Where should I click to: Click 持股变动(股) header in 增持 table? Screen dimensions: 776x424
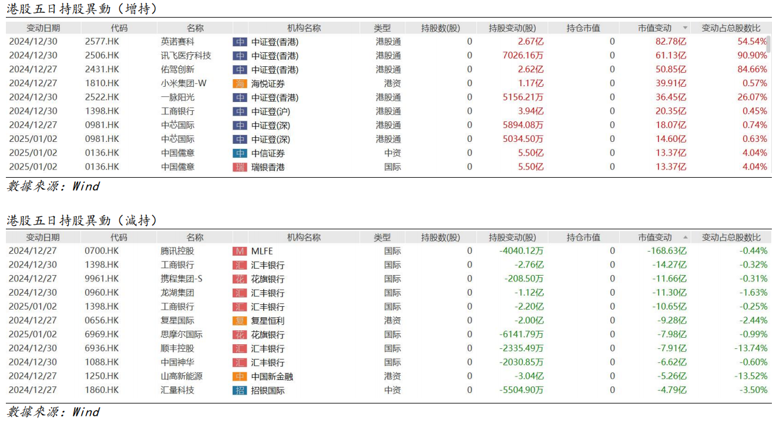click(x=512, y=28)
